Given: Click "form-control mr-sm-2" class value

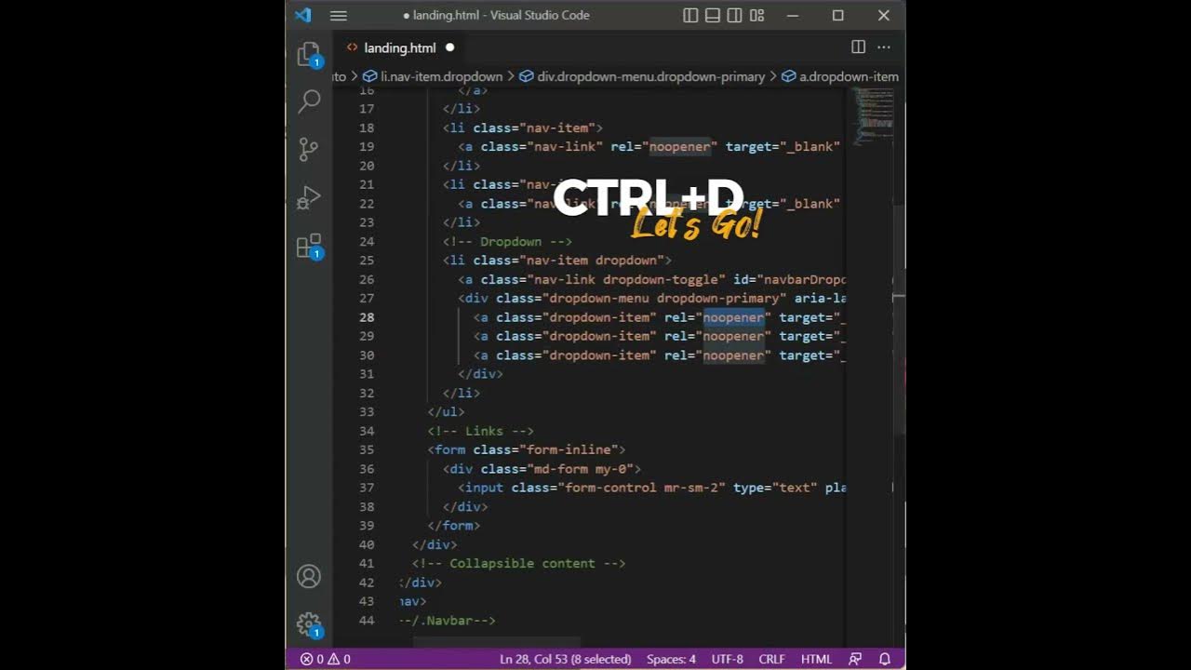Looking at the screenshot, I should tap(641, 488).
